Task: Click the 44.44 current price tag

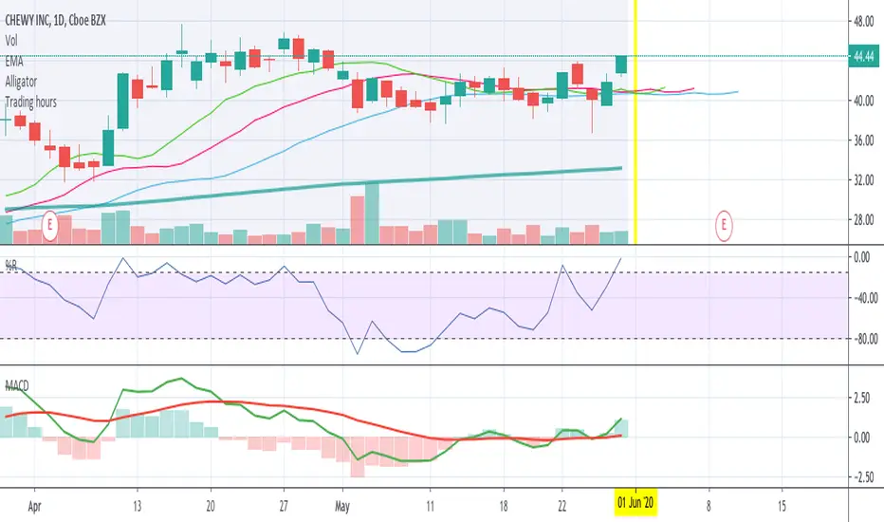Action: 864,56
